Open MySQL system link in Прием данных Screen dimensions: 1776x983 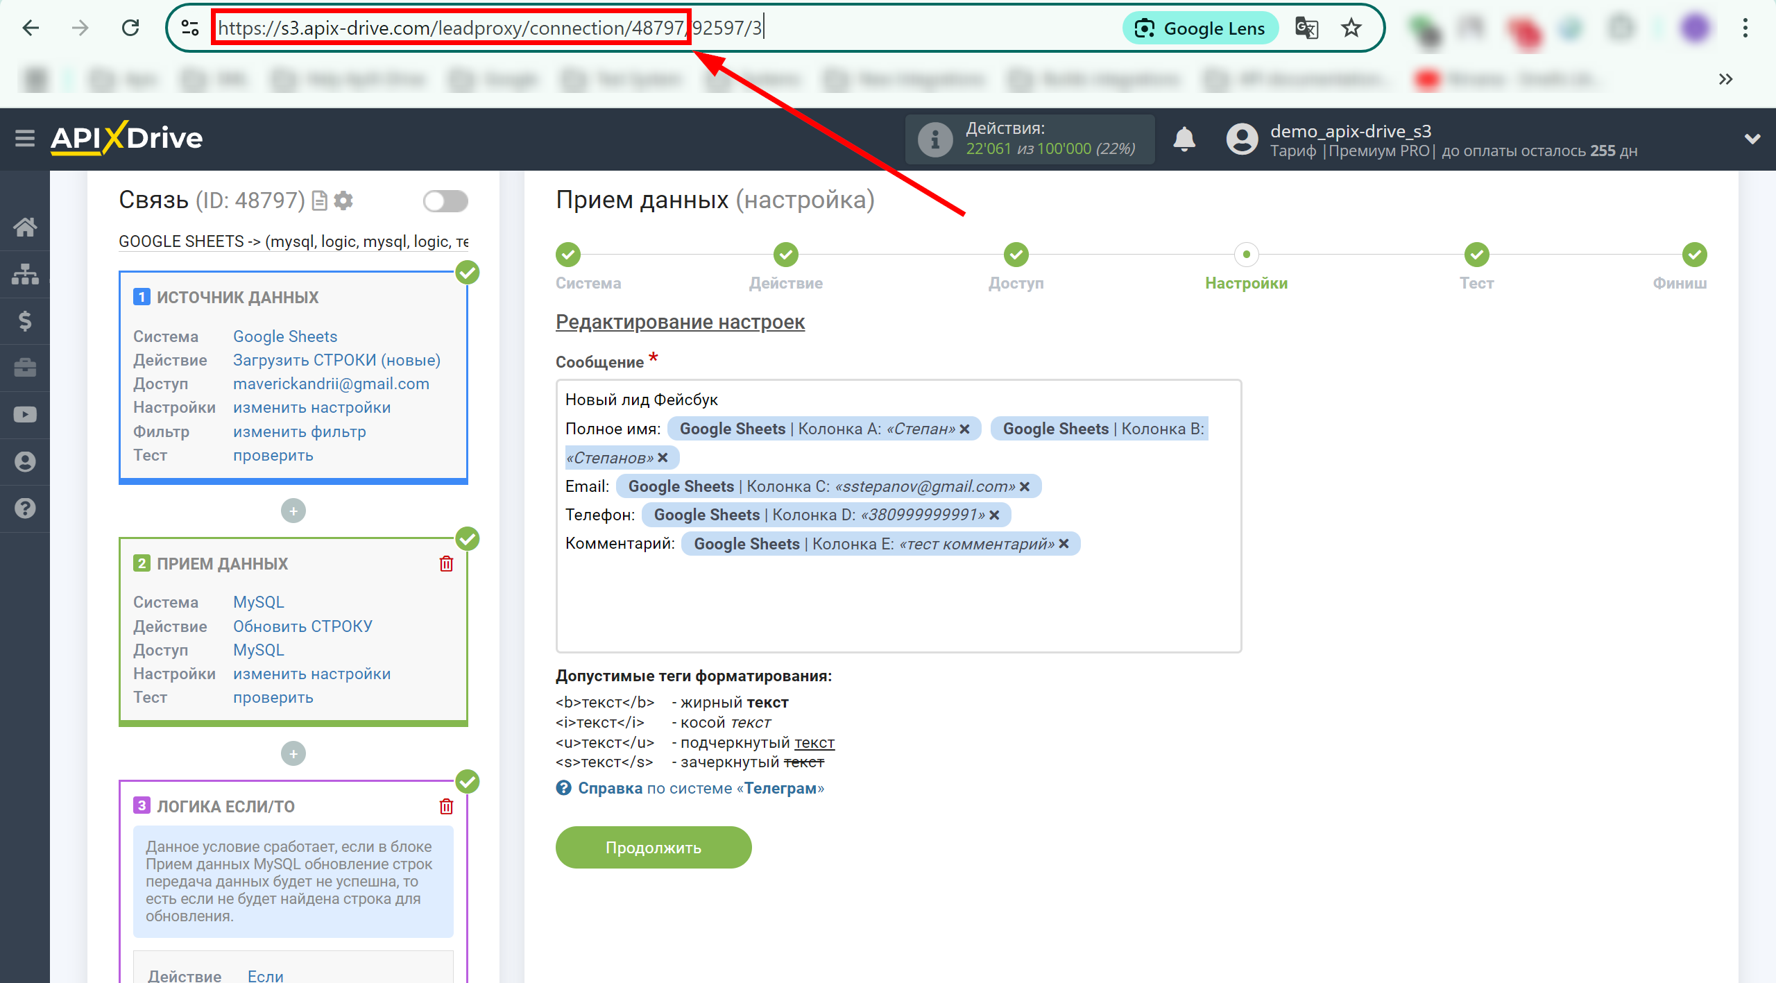click(259, 602)
